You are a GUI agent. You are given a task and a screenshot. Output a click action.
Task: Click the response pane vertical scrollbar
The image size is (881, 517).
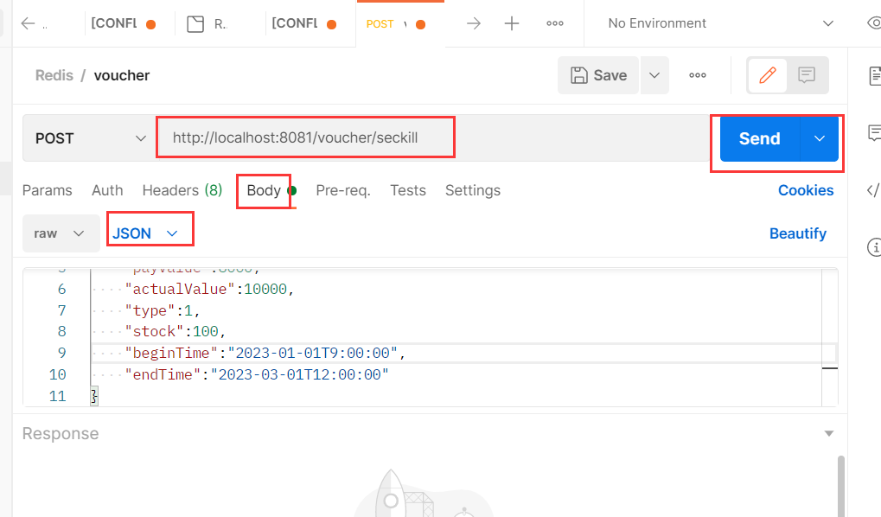[x=840, y=486]
